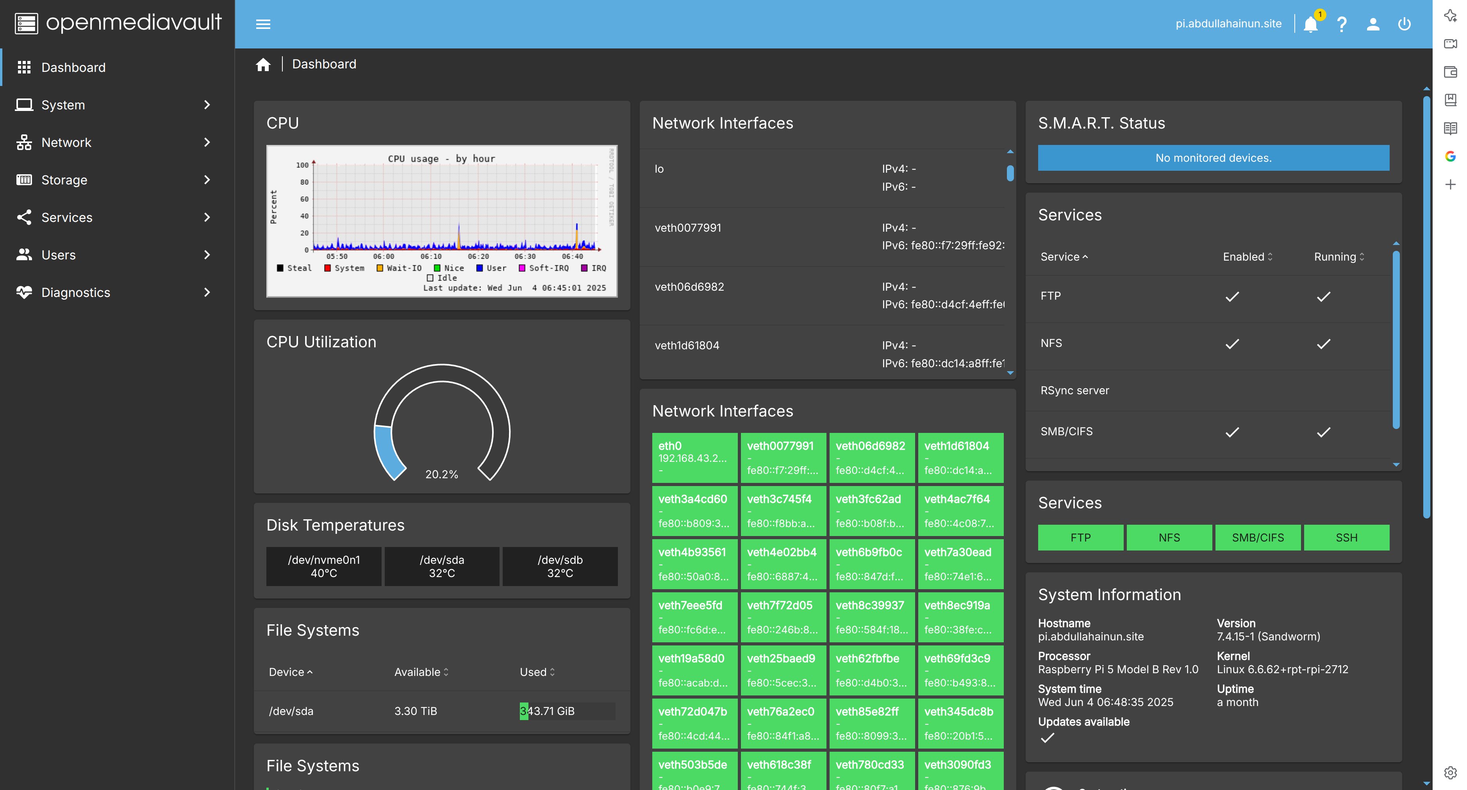Image resolution: width=1467 pixels, height=790 pixels.
Task: Expand the Storage menu chevron
Action: [207, 180]
